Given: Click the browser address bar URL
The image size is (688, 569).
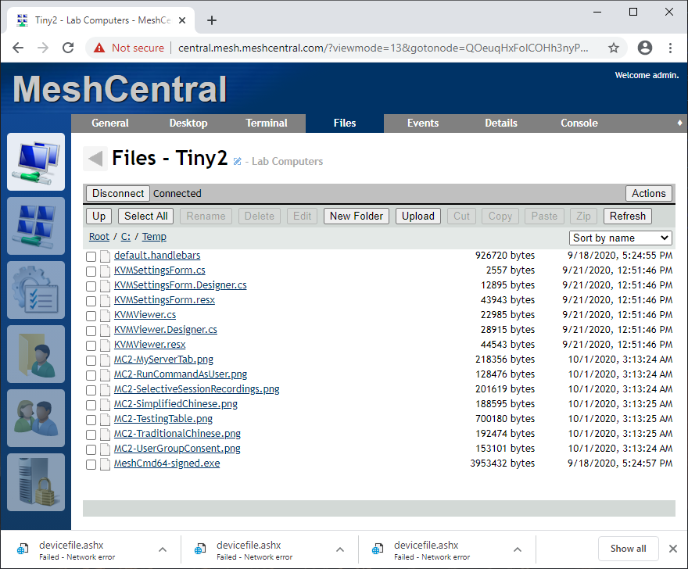Looking at the screenshot, I should [383, 48].
